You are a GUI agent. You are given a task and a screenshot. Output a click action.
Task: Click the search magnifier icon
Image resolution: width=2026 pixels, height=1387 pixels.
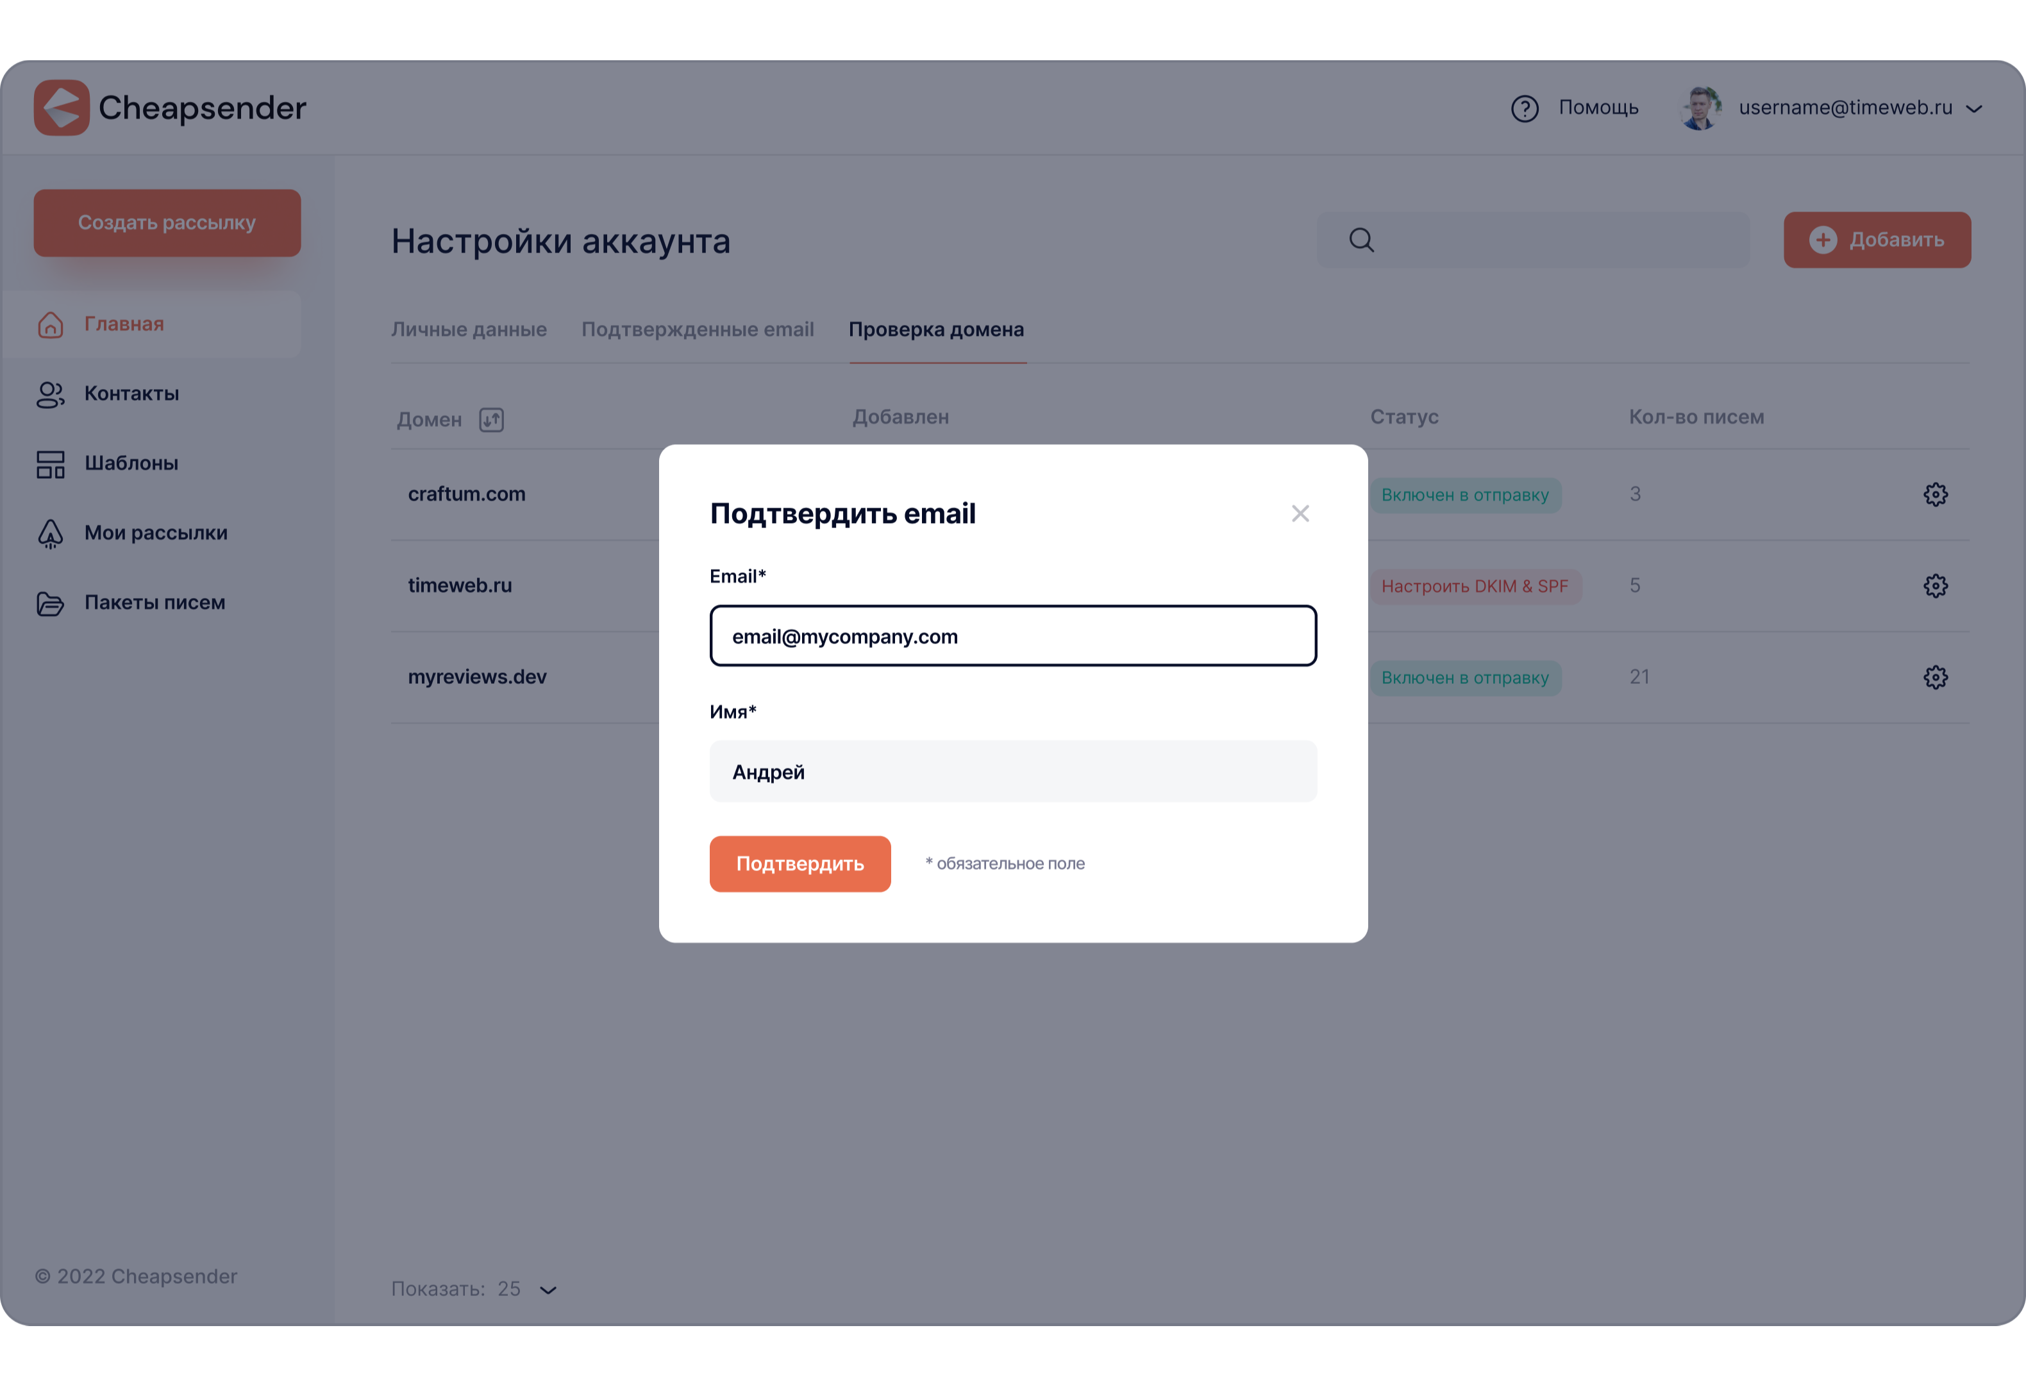point(1362,240)
